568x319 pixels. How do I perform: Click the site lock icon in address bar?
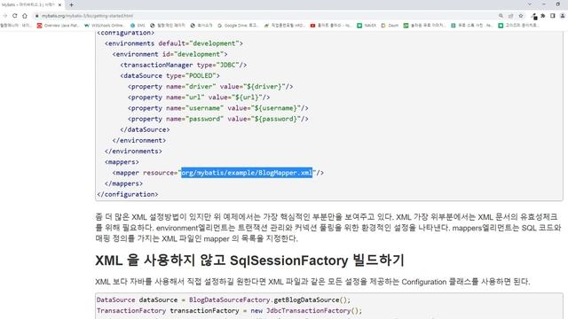(x=36, y=16)
